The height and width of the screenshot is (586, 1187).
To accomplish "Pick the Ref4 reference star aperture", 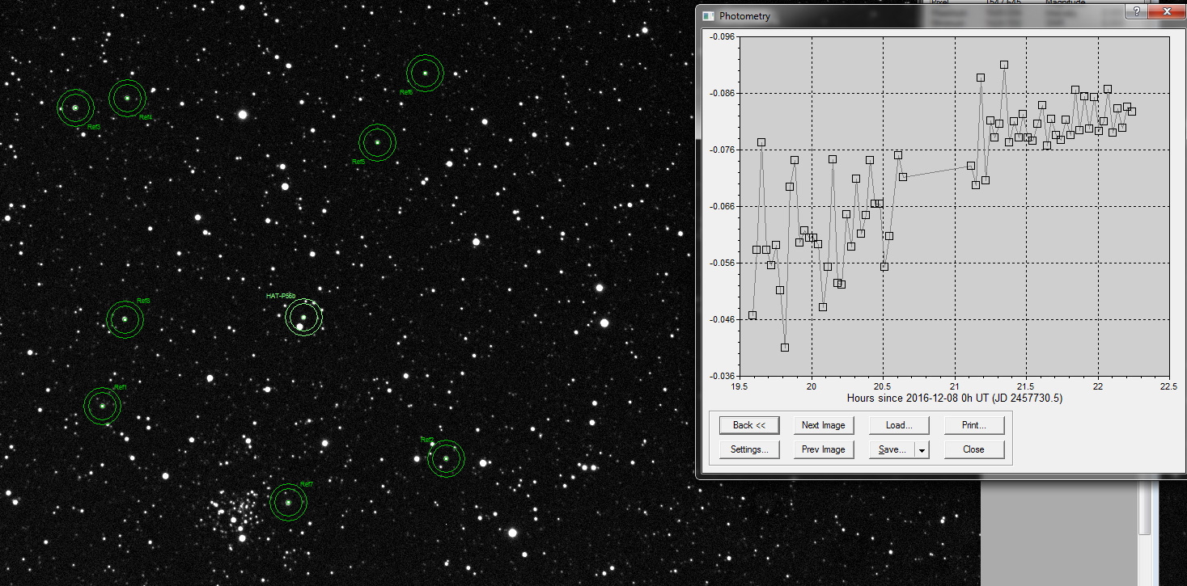I will click(127, 98).
